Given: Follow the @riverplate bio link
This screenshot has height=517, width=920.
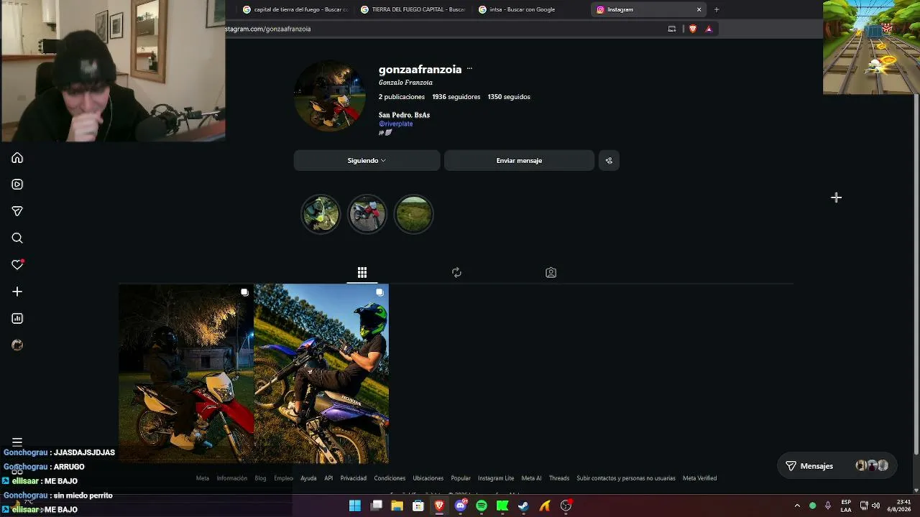Looking at the screenshot, I should point(396,124).
